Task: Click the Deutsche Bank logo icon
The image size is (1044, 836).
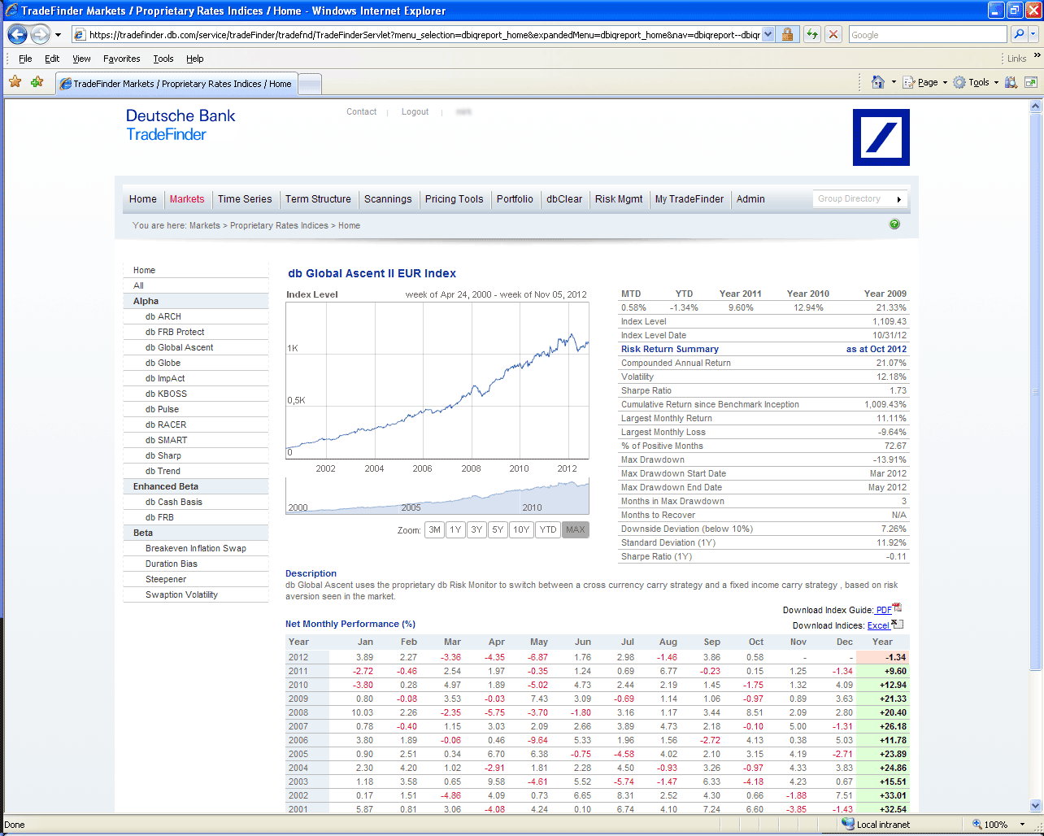Action: [x=881, y=138]
